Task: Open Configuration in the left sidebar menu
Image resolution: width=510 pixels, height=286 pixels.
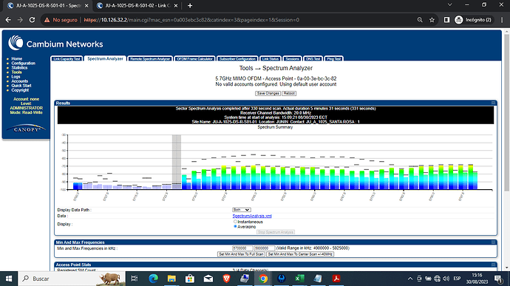Action: 23,63
